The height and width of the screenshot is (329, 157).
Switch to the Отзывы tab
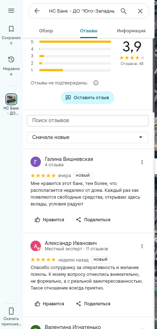click(89, 31)
